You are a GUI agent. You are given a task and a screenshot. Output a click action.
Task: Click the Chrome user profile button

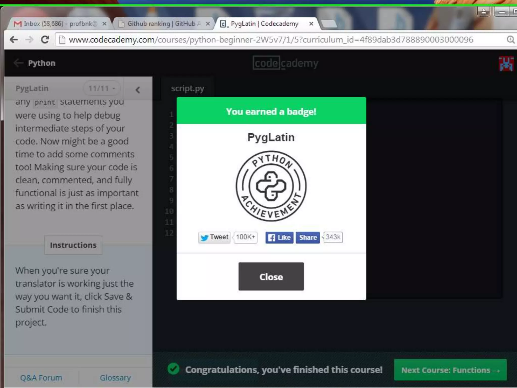tap(483, 12)
